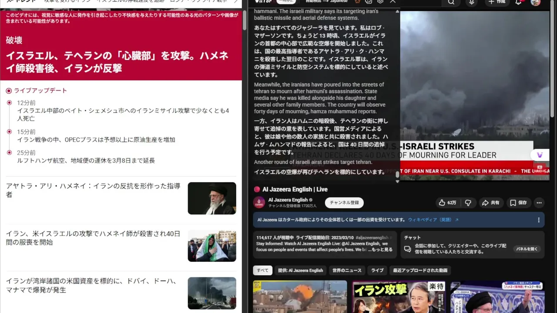The height and width of the screenshot is (313, 557).
Task: Click the left news page scrollbar
Action: tap(245, 20)
